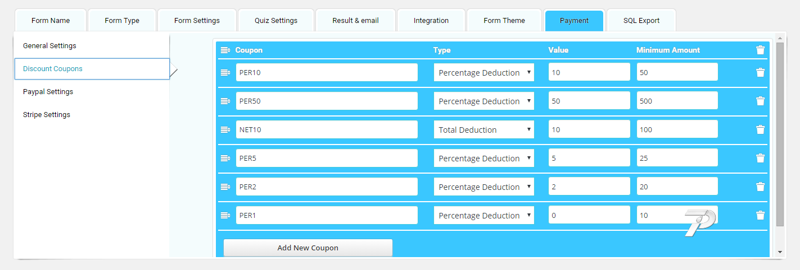Select Stripe Settings from the sidebar
This screenshot has height=270, width=800.
47,115
